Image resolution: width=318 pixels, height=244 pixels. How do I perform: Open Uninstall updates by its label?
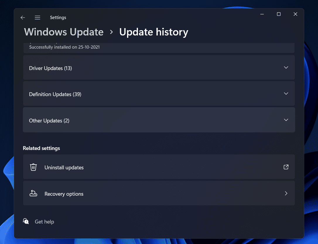[x=64, y=168]
